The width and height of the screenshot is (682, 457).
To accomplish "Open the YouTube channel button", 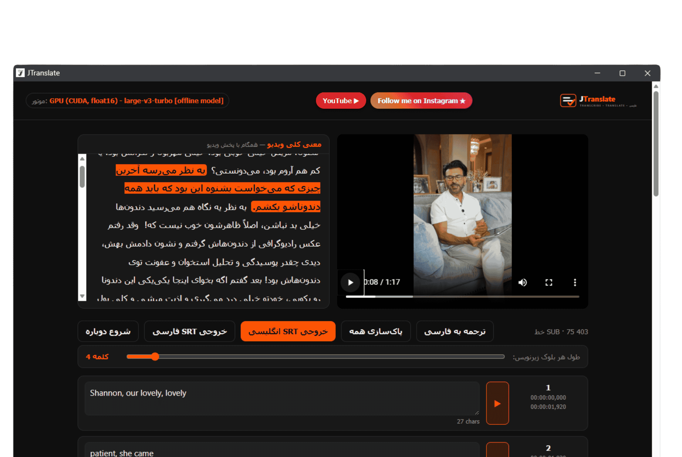I will coord(341,101).
